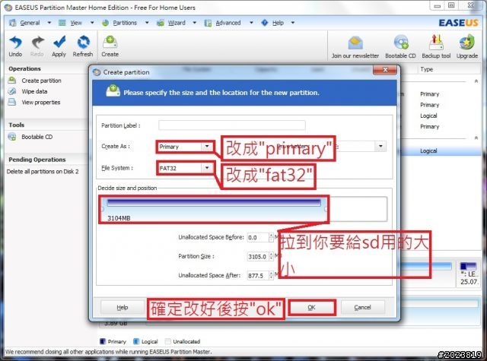Refresh the disk list
This screenshot has width=487, height=361.
[83, 46]
